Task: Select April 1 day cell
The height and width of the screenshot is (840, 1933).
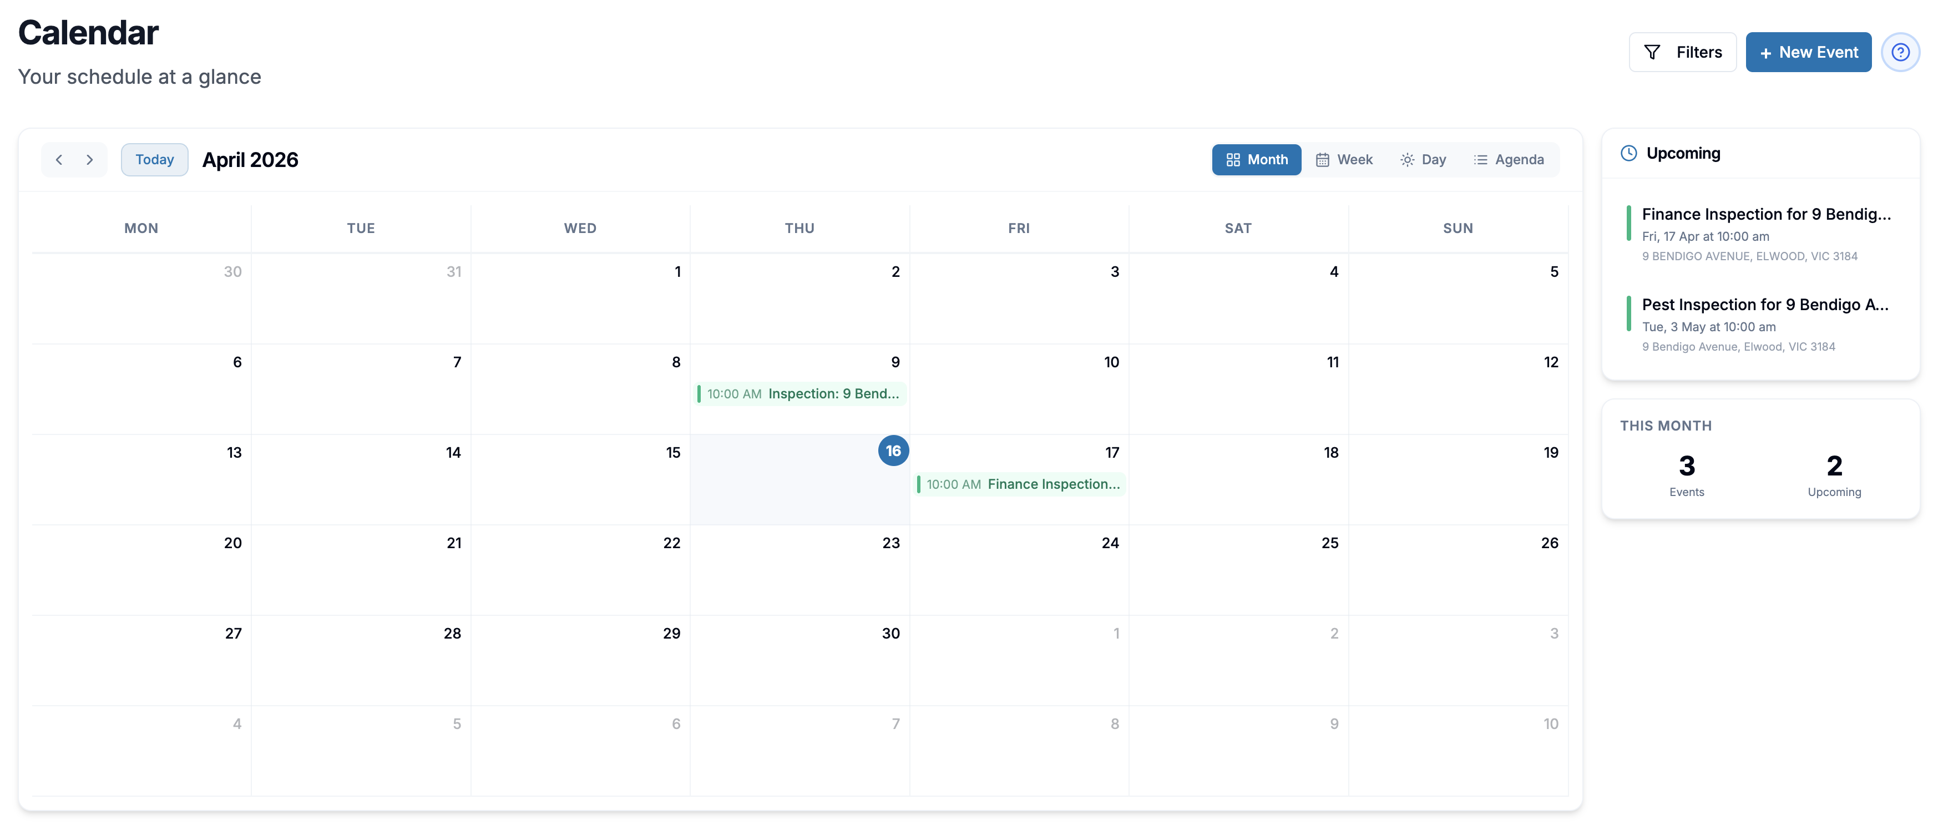Action: (580, 298)
